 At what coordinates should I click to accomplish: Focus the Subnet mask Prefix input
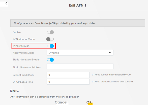pos(68,75)
